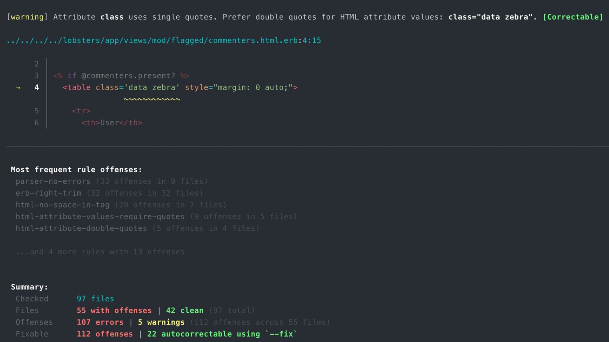
Task: Click the html-attribute-double-quotes rule
Action: click(81, 228)
